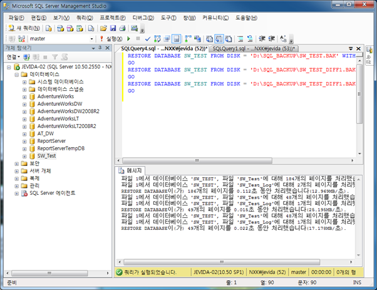Screen dimensions: 377x290
Task: Expand the SW_Test database node
Action: pyautogui.click(x=24, y=157)
